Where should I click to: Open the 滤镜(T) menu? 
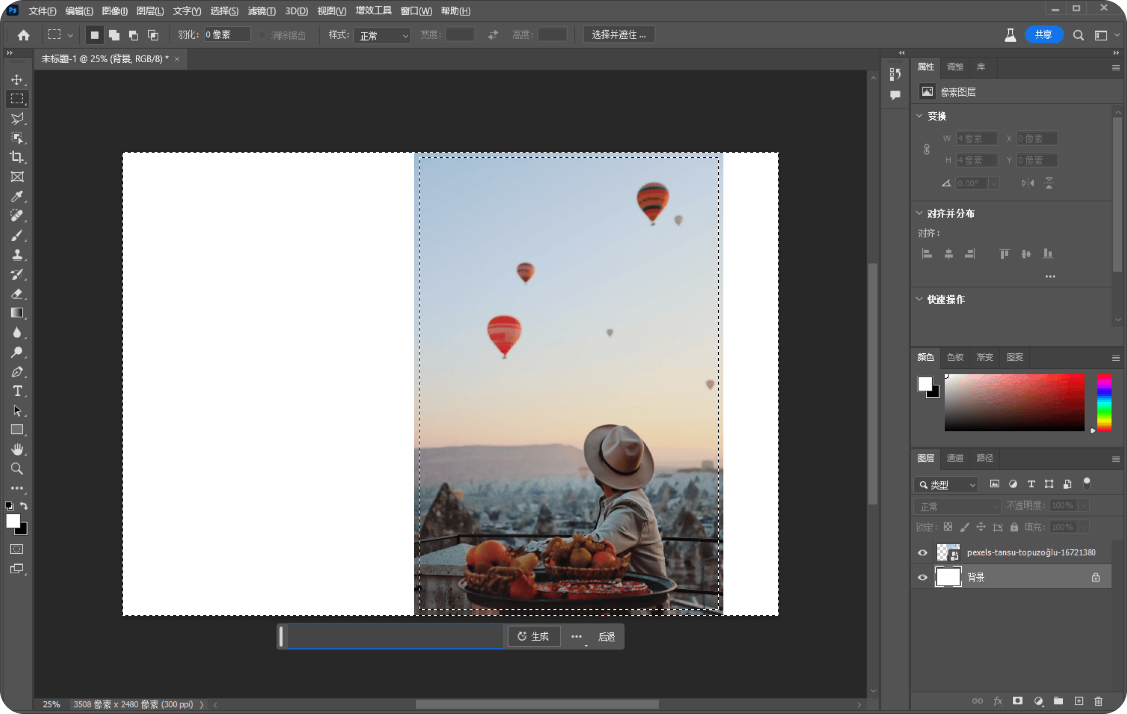coord(261,11)
